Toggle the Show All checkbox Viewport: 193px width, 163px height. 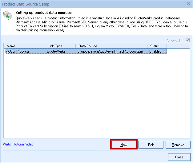[187, 40]
